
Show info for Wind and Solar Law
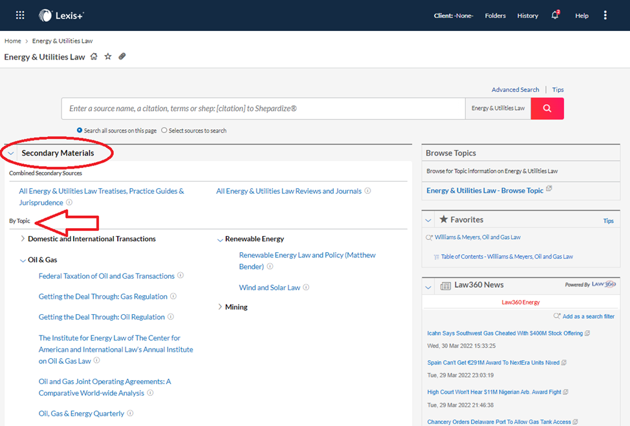[x=306, y=287]
